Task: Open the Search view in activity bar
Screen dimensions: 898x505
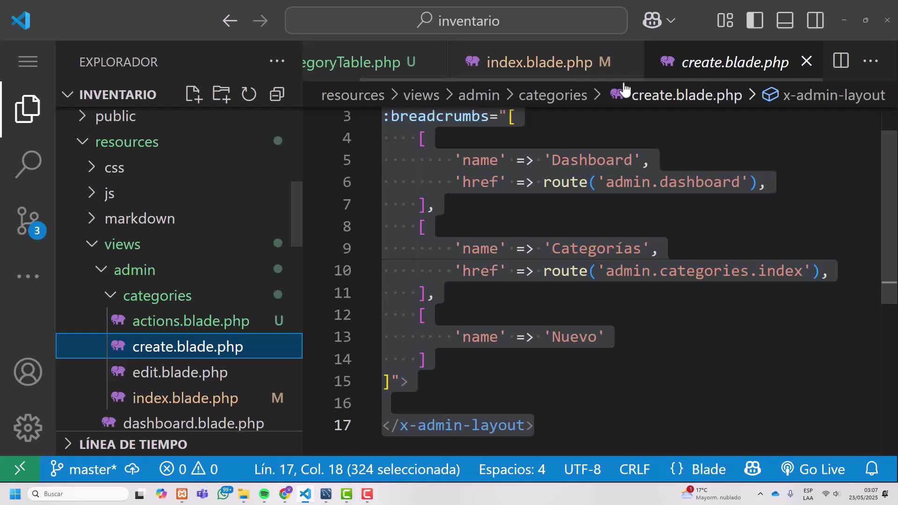Action: [28, 164]
